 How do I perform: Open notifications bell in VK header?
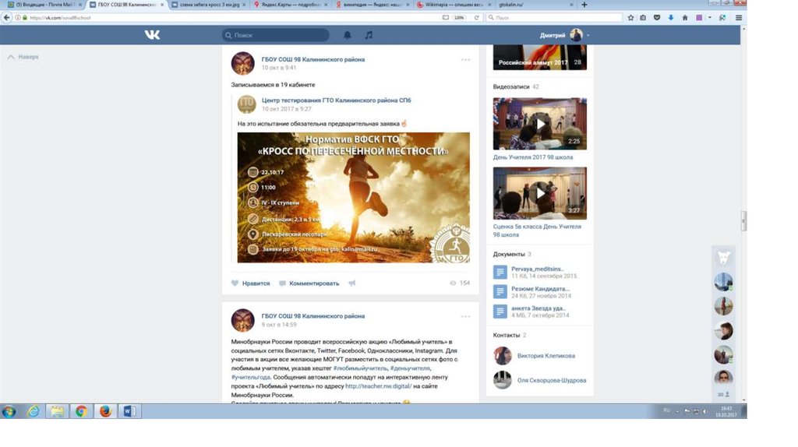click(x=348, y=35)
